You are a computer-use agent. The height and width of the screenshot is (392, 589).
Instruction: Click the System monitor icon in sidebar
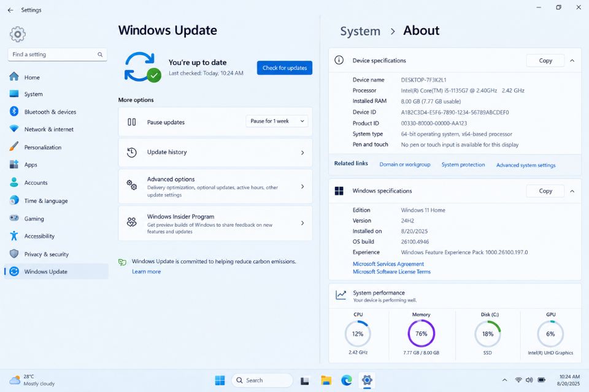[x=14, y=94]
